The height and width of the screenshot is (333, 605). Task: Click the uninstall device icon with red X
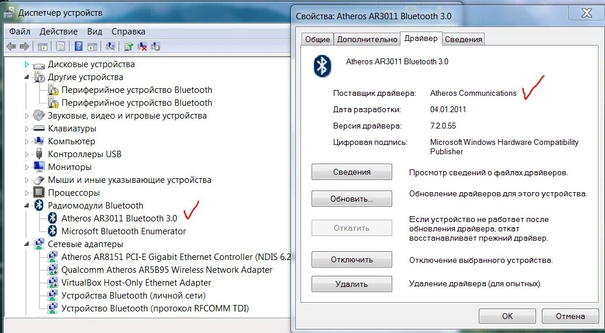(x=143, y=47)
